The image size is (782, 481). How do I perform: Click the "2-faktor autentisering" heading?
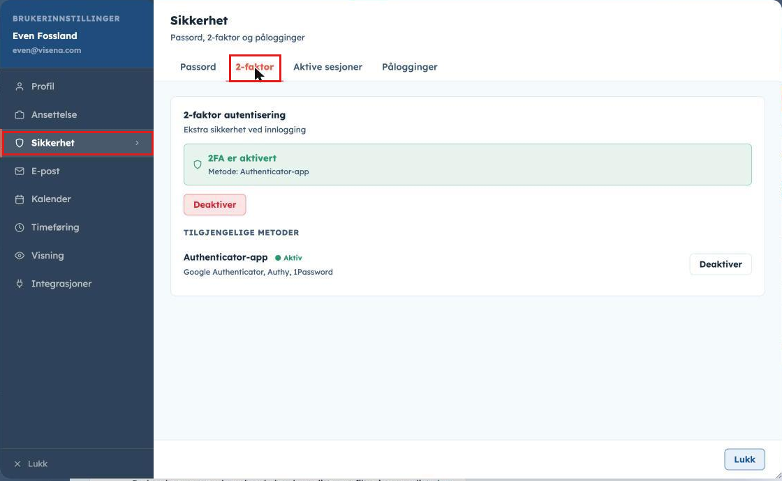235,115
